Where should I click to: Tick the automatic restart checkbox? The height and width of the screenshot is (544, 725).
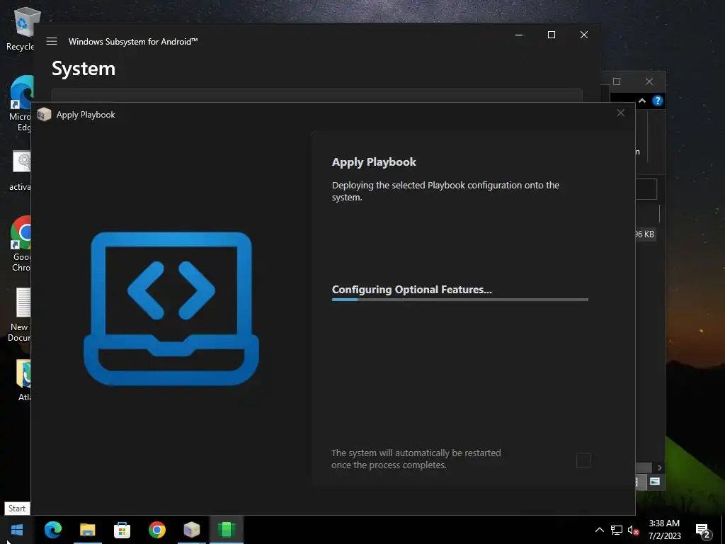coord(583,460)
